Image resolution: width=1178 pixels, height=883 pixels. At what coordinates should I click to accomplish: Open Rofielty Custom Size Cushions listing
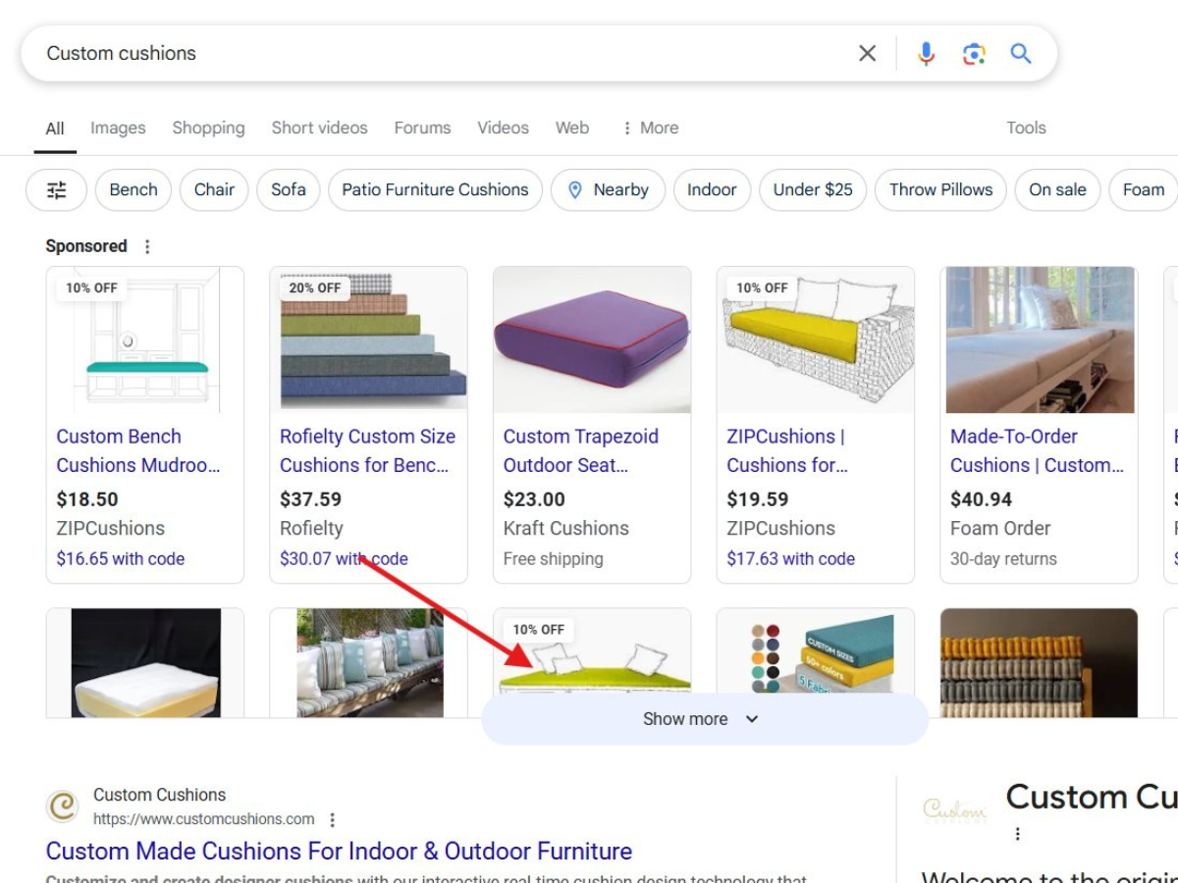click(x=367, y=450)
